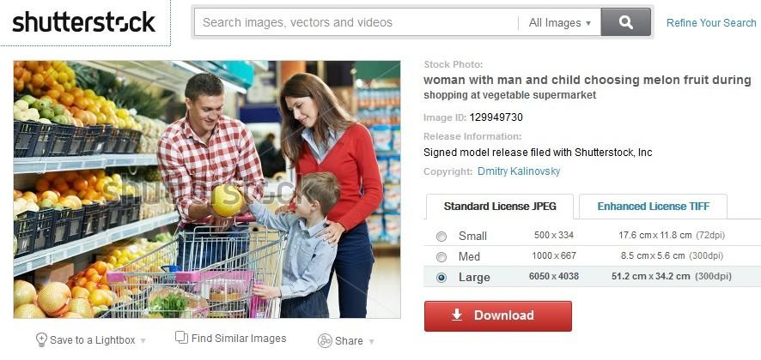Click the Find Similar Images text link

click(x=239, y=339)
